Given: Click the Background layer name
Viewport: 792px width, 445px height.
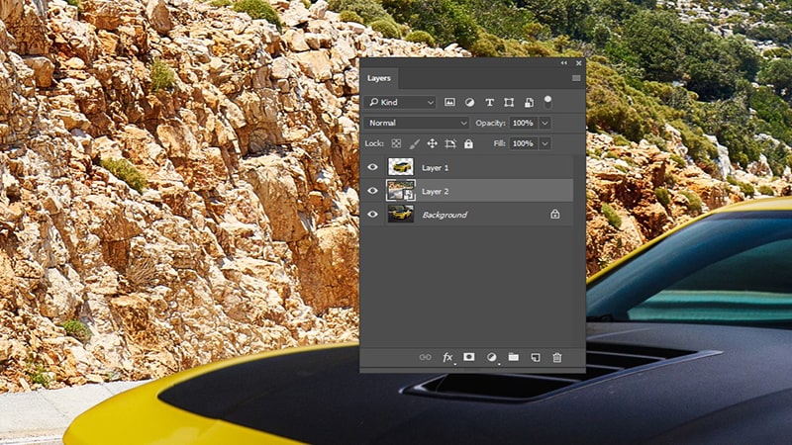Looking at the screenshot, I should point(445,215).
